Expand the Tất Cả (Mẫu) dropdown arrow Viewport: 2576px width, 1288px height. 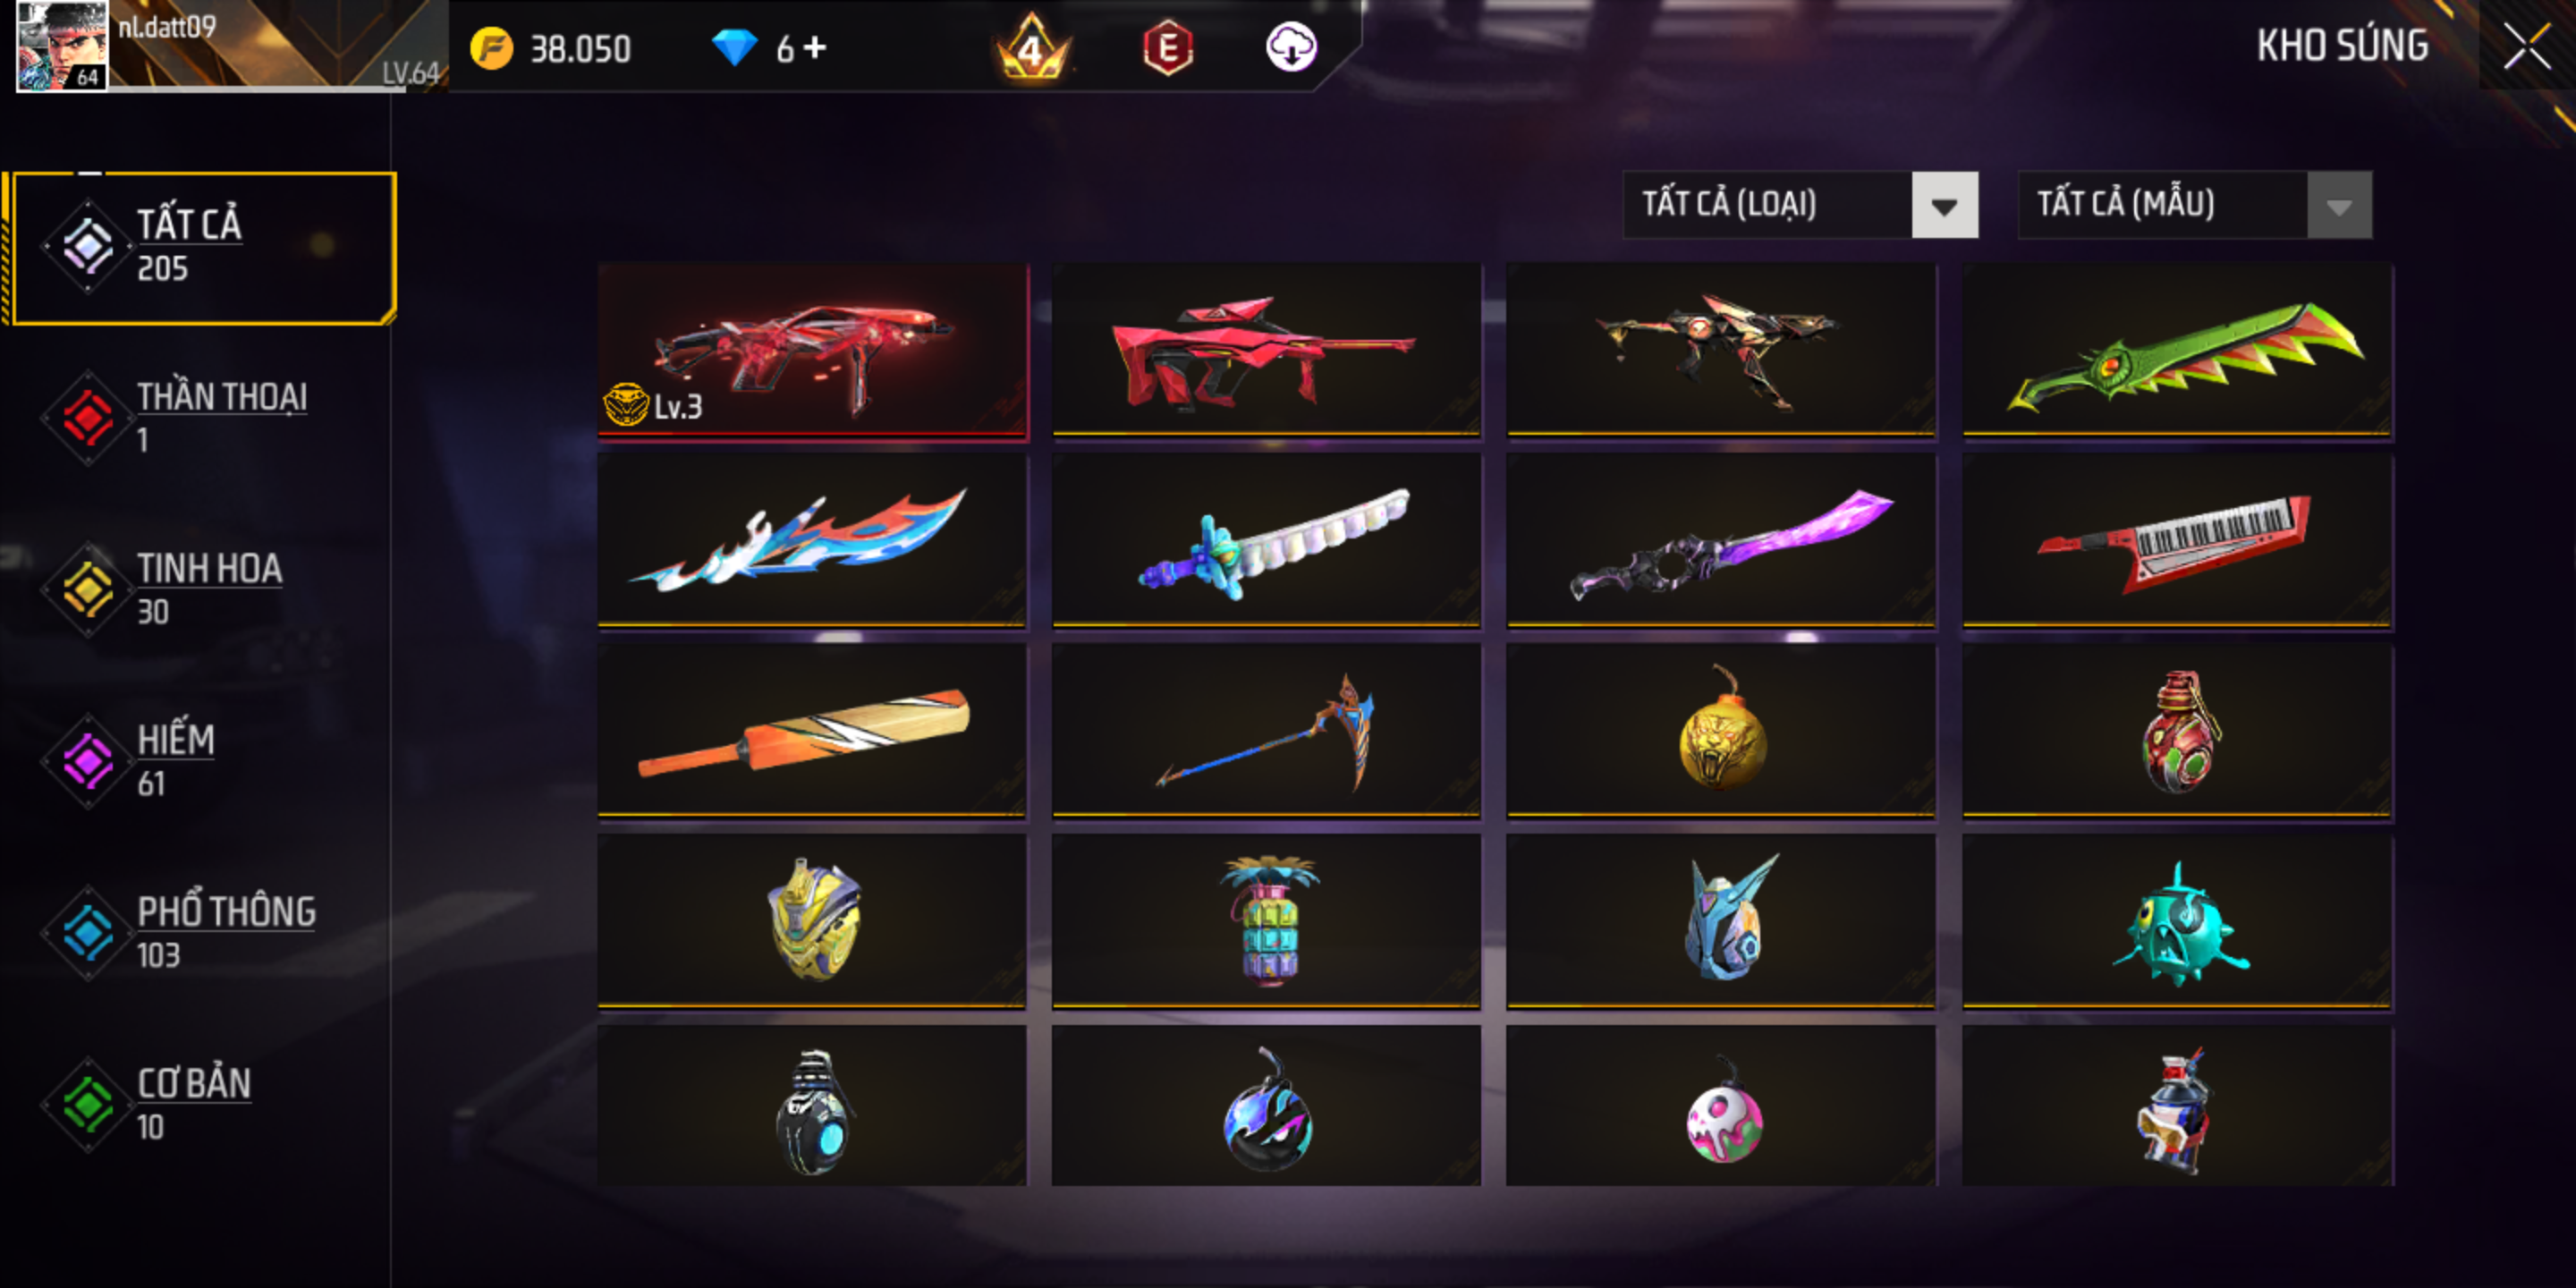click(x=2339, y=205)
